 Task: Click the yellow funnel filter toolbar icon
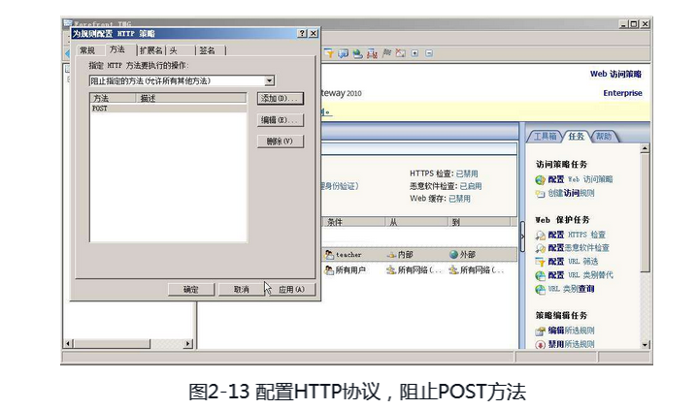[x=329, y=53]
